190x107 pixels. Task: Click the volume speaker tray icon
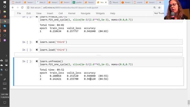(x=1, y=75)
